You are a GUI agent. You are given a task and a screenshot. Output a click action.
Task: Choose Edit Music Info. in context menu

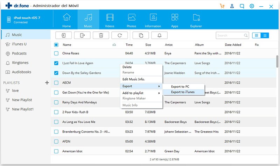141,79
